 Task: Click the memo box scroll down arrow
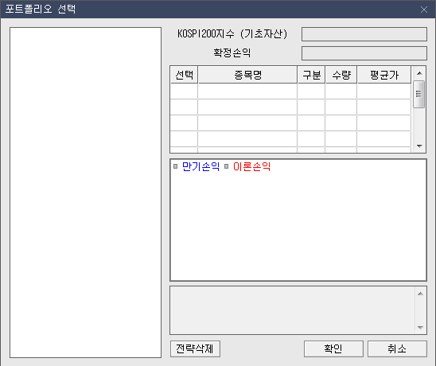420,327
